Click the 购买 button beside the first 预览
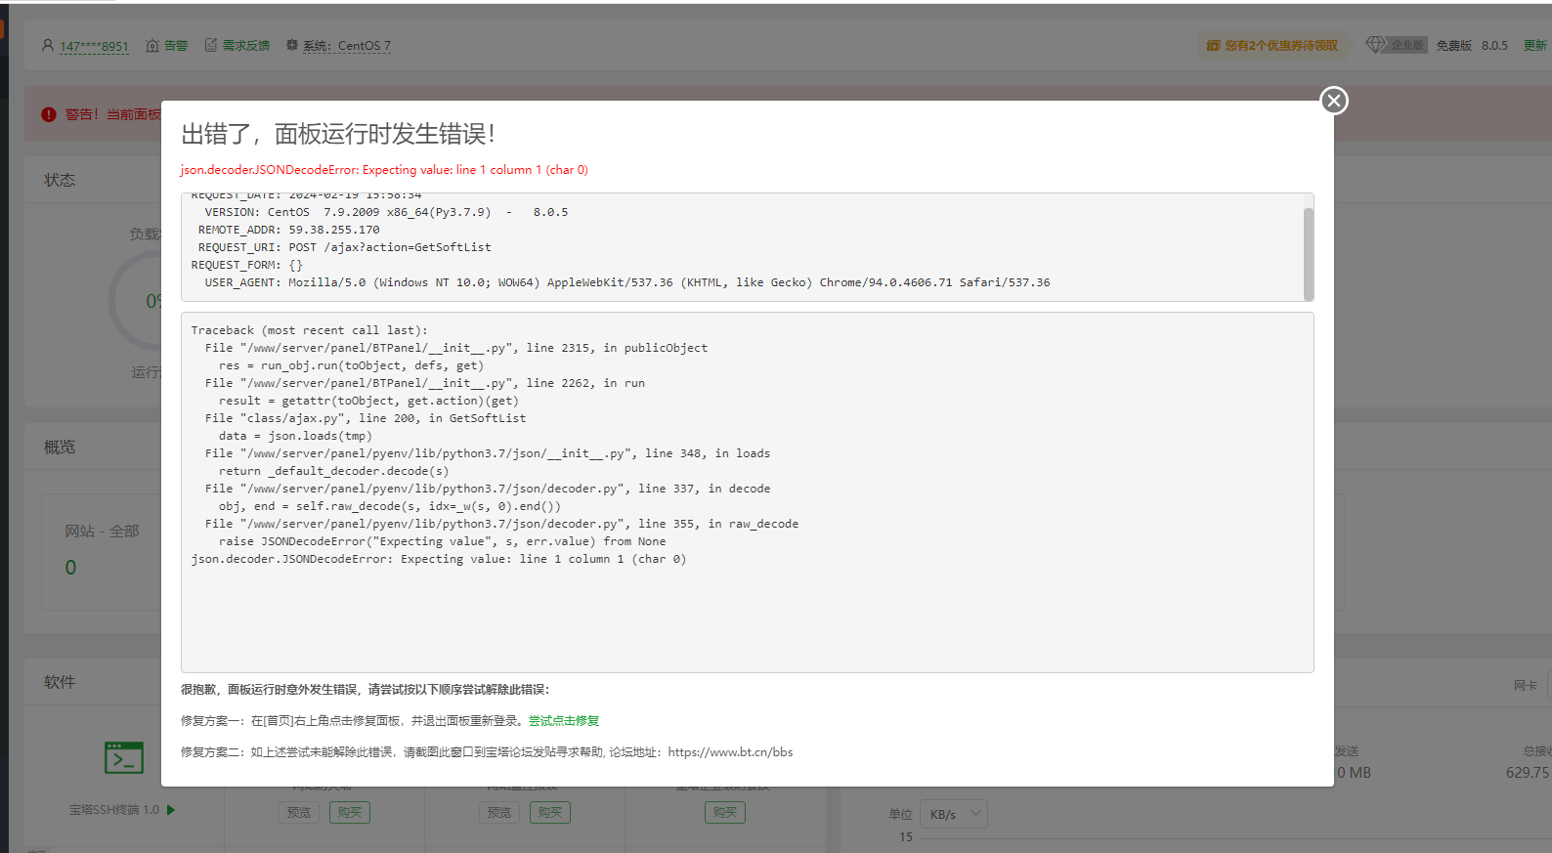The width and height of the screenshot is (1552, 853). pos(350,812)
